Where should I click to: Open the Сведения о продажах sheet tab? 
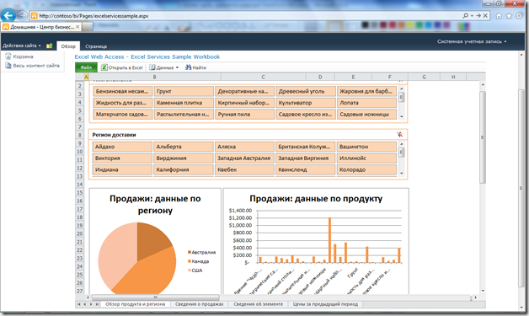point(200,304)
